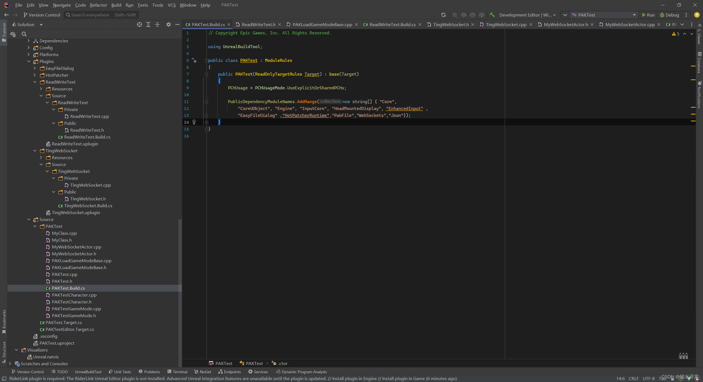This screenshot has height=382, width=703.
Task: Click the Run button
Action: 648,15
